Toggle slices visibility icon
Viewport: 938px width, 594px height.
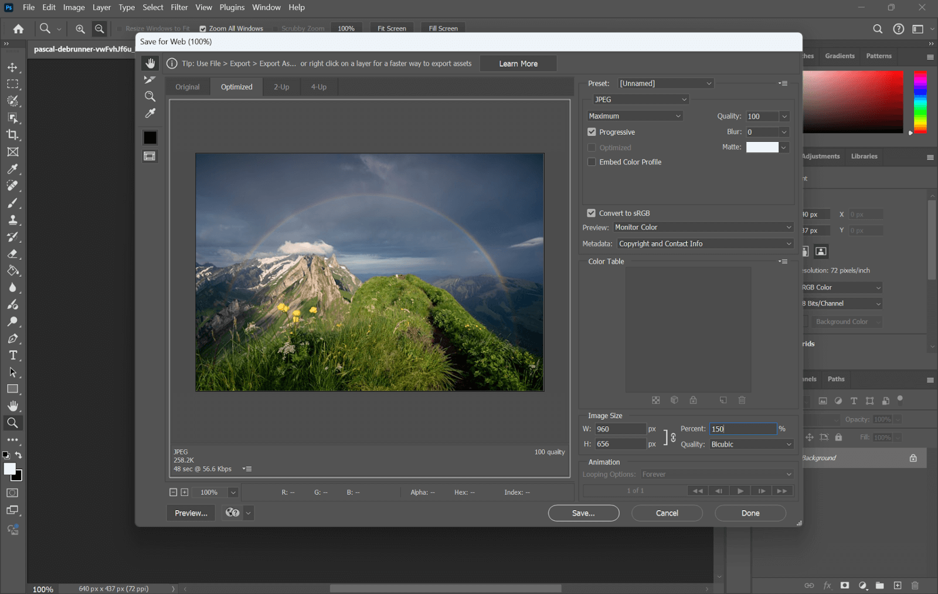pos(150,156)
